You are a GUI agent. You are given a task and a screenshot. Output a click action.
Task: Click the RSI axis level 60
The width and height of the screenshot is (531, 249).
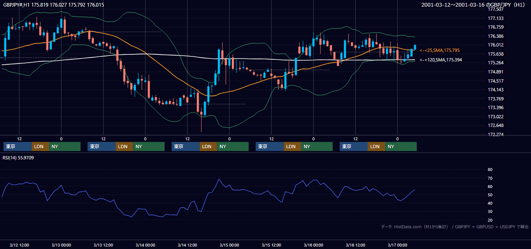point(490,186)
